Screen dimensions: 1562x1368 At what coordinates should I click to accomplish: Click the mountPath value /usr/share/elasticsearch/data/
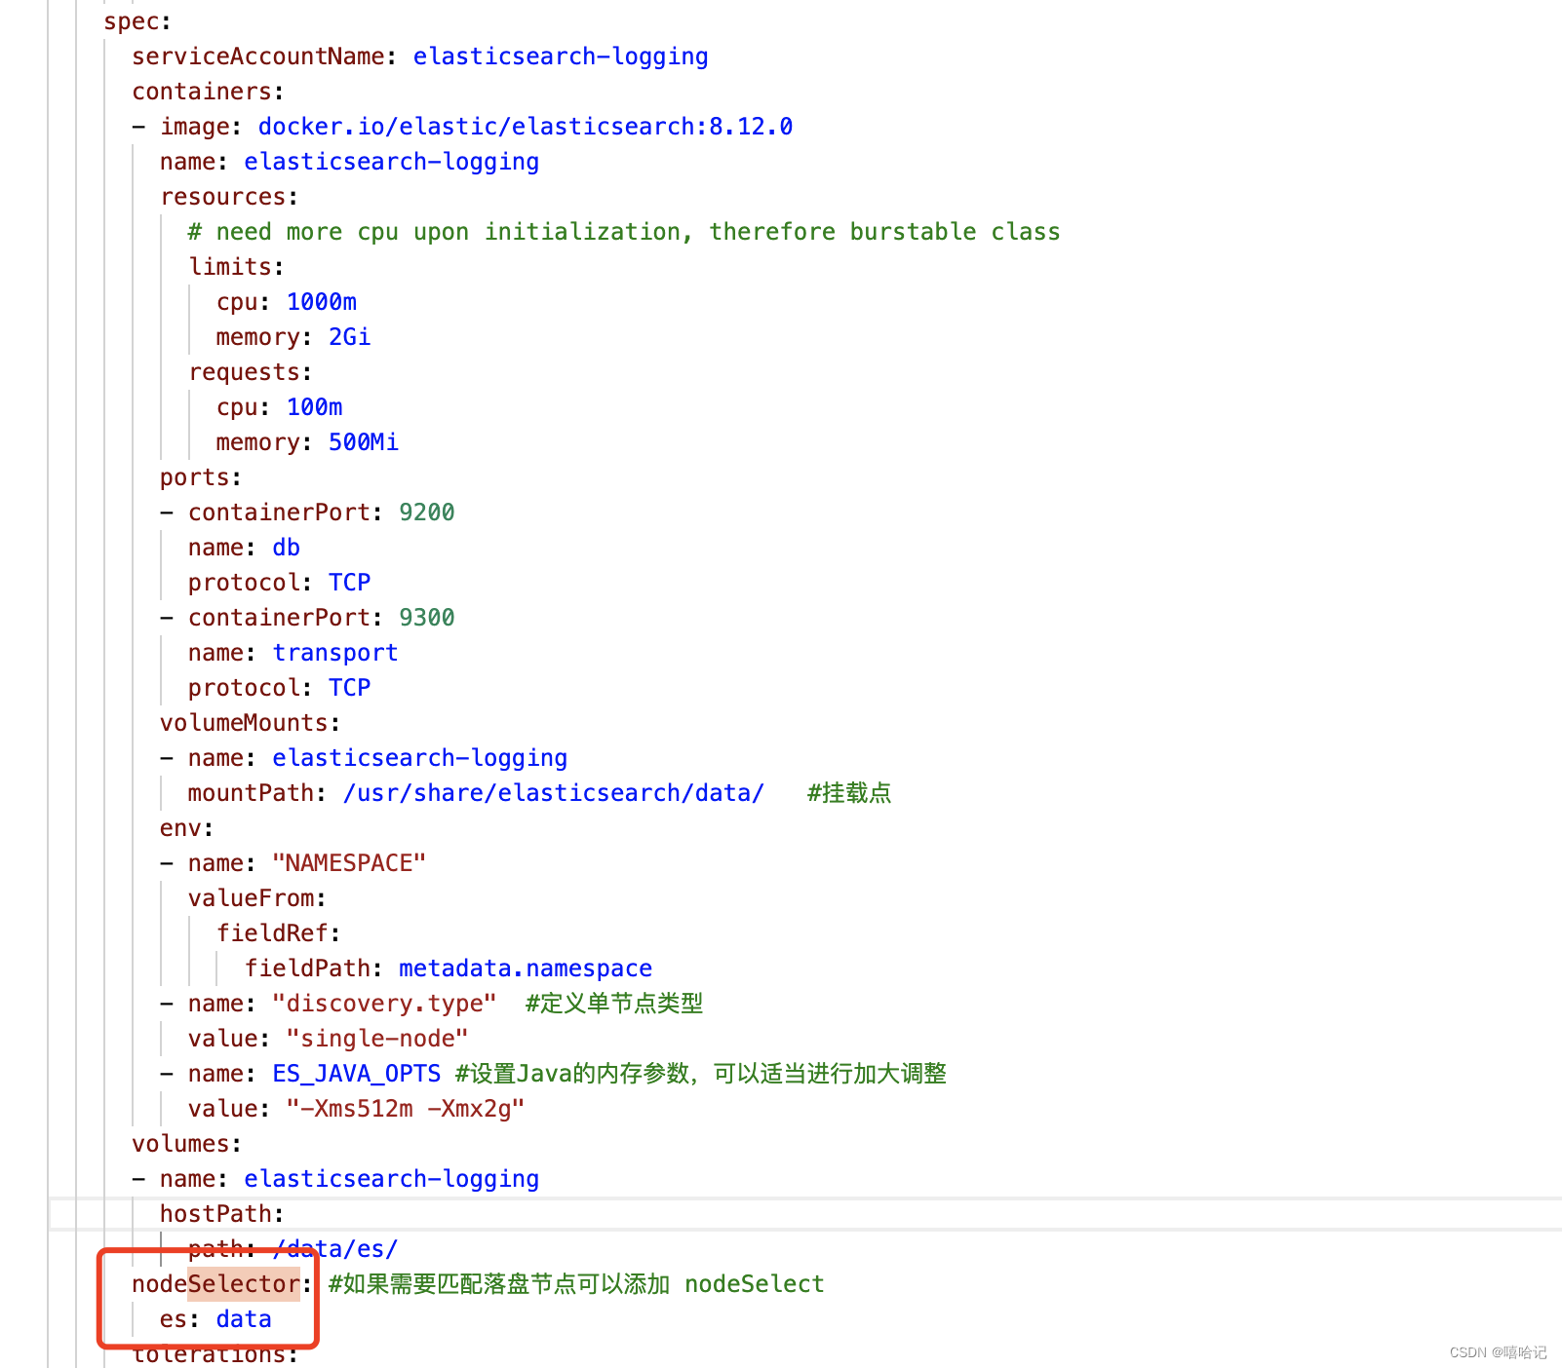coord(554,793)
